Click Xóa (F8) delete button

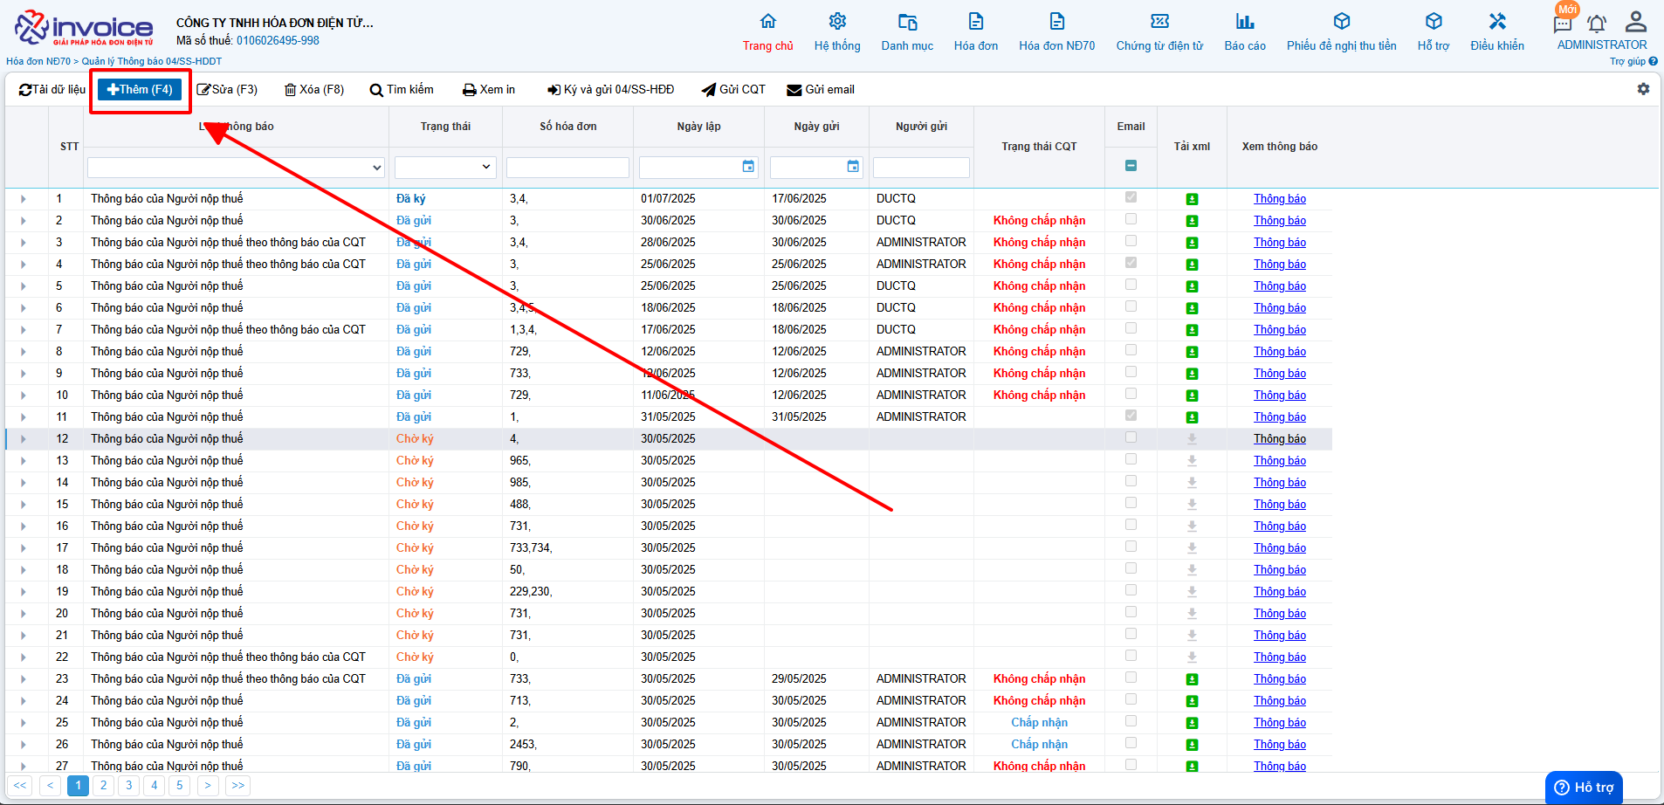pos(314,89)
